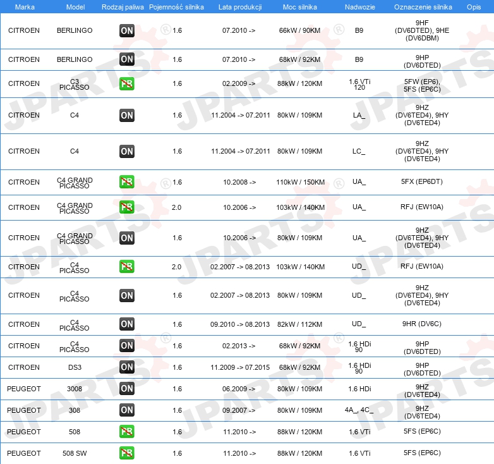Viewport: 494px width, 464px height.
Task: Click the 11.2009 -> 07.2015 production years
Action: click(x=240, y=367)
